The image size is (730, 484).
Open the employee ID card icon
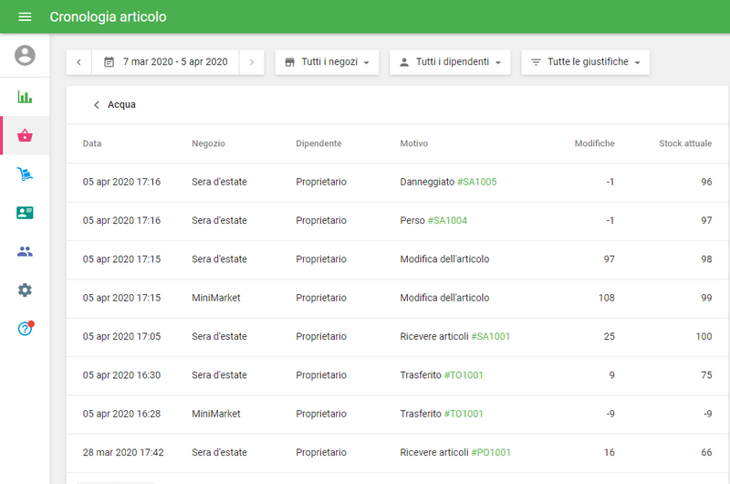25,213
